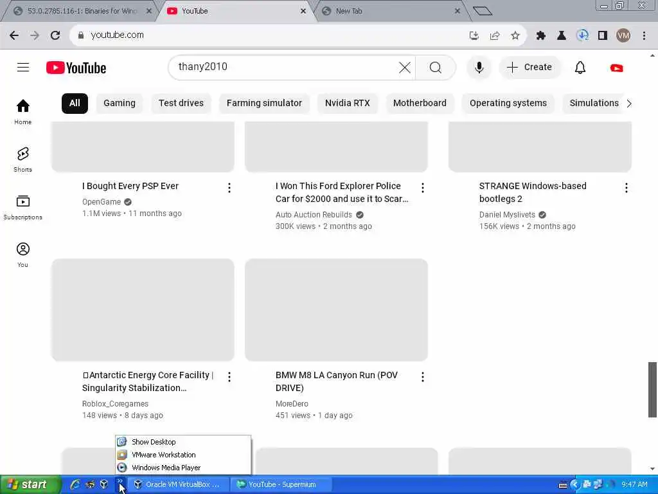This screenshot has width=658, height=494.
Task: Reload the youtube.com page
Action: [55, 35]
